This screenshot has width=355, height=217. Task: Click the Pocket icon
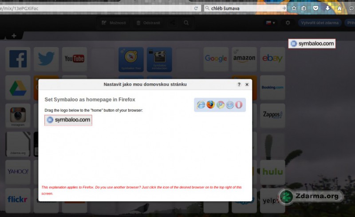pyautogui.click(x=316, y=8)
